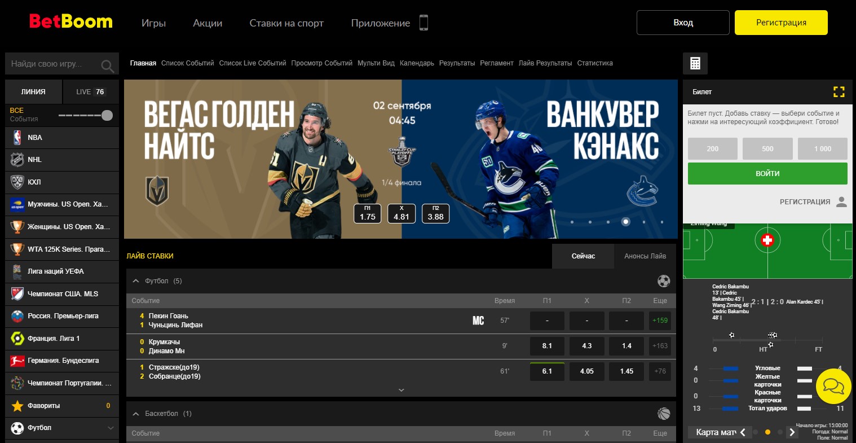Open Мульти Вид view

pos(376,63)
